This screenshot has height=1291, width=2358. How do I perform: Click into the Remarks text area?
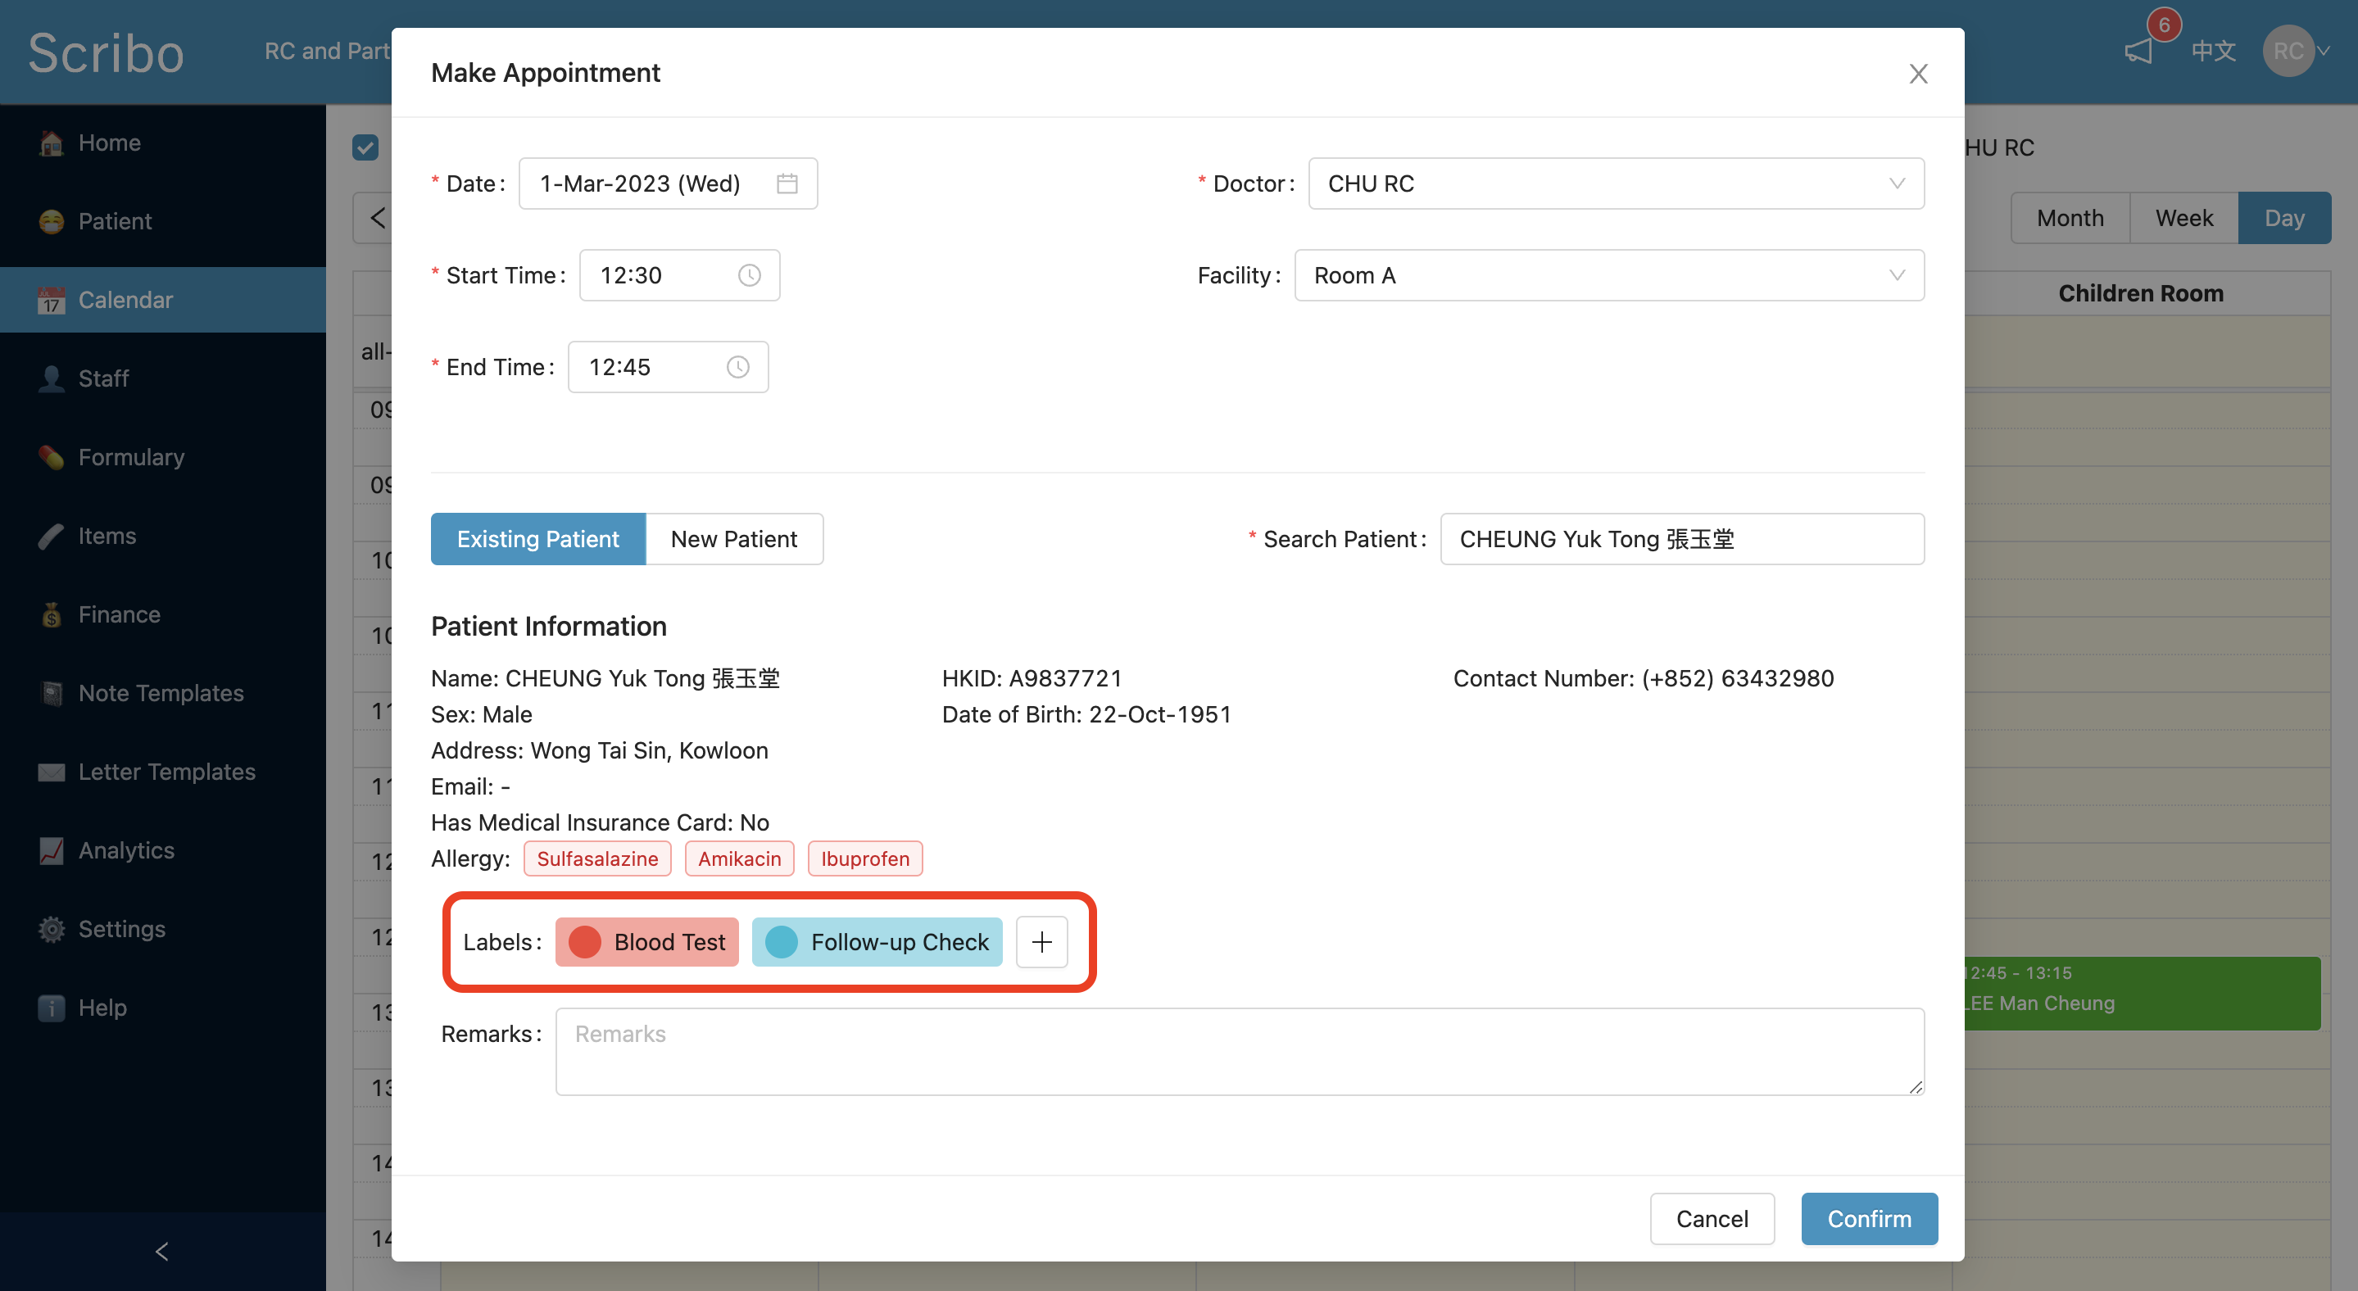tap(1239, 1051)
